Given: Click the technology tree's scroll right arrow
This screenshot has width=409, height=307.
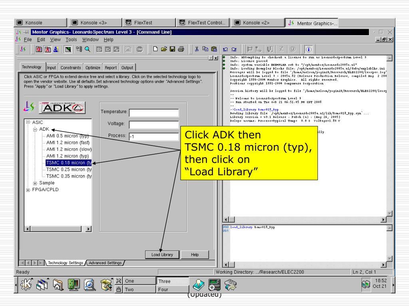Looking at the screenshot, I should (x=89, y=229).
